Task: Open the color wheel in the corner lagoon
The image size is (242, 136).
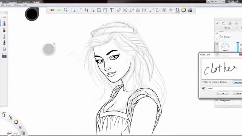Action: click(x=16, y=122)
